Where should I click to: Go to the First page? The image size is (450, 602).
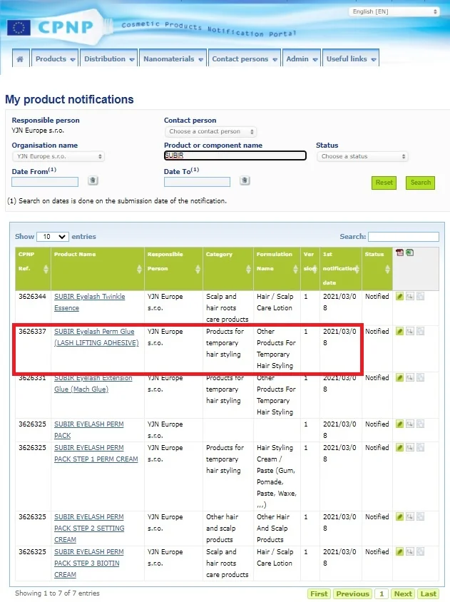(319, 593)
